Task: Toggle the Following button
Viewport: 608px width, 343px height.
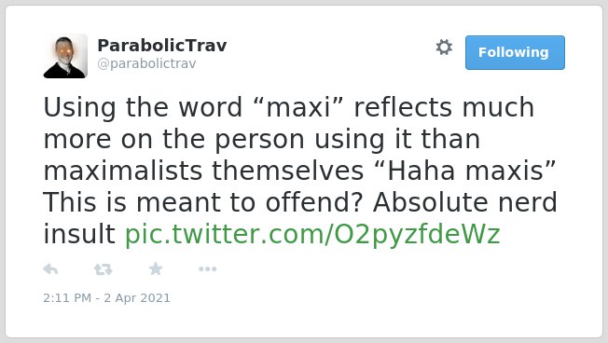Action: [515, 53]
